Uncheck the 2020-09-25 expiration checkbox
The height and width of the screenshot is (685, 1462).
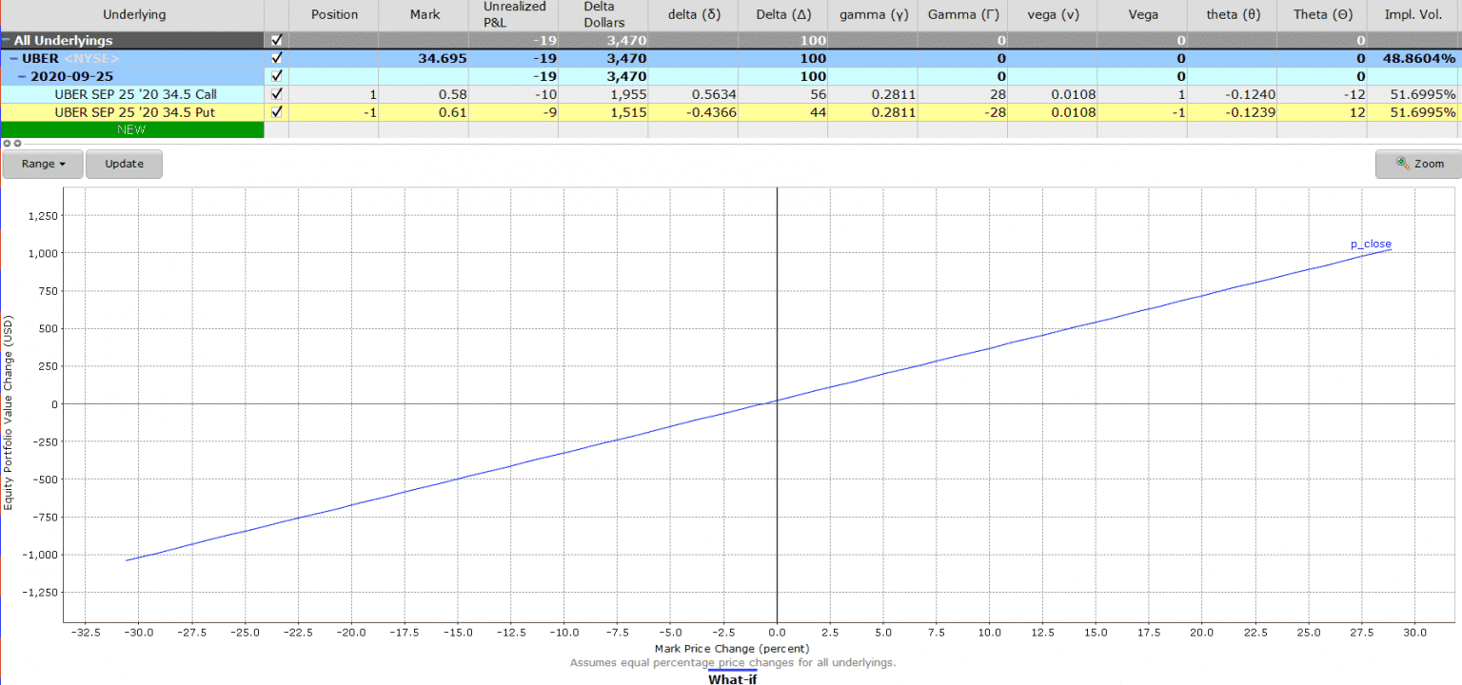click(x=276, y=76)
